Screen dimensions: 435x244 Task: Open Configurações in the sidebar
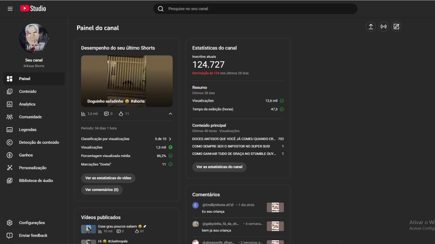tap(32, 223)
